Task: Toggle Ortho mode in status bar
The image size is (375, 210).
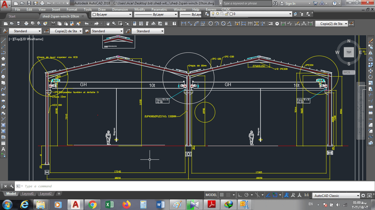Action: (240, 195)
